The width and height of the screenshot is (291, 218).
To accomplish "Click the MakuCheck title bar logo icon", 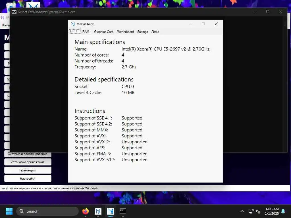I will (x=73, y=24).
